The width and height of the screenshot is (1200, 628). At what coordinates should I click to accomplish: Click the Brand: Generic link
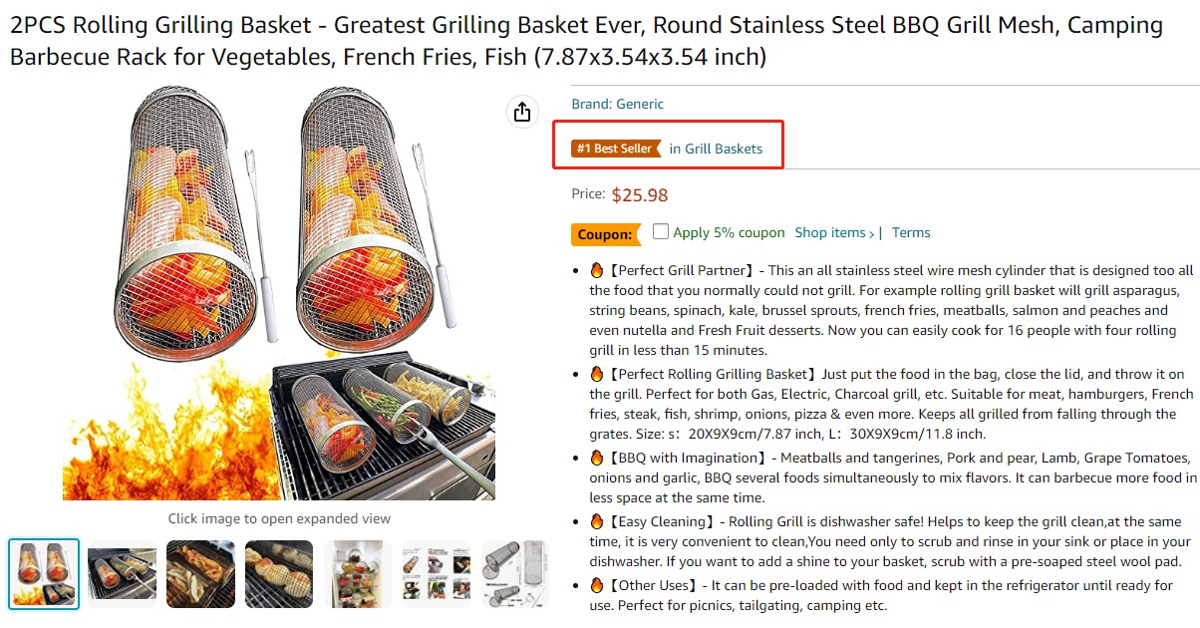click(x=617, y=104)
